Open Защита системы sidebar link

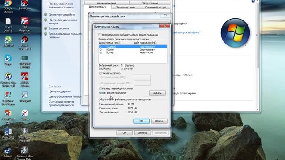(x=59, y=28)
